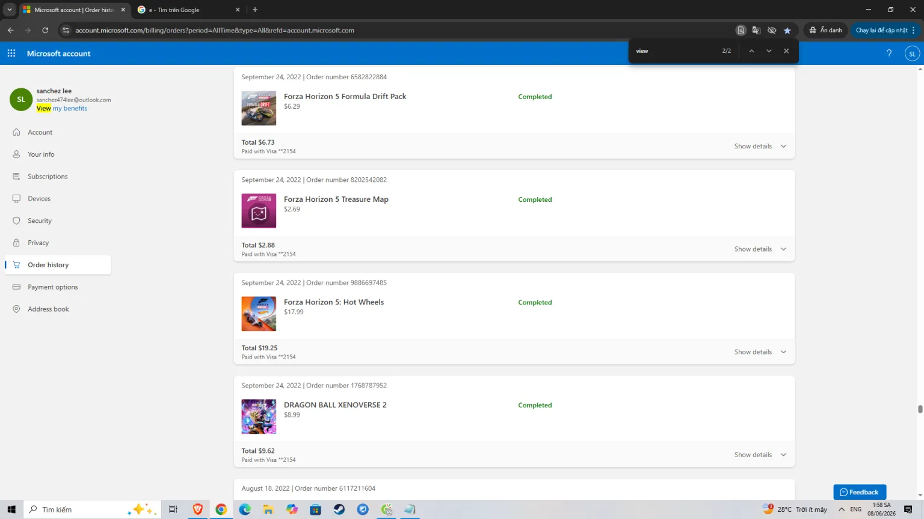Open Security settings in the sidebar
This screenshot has height=519, width=924.
click(58, 220)
